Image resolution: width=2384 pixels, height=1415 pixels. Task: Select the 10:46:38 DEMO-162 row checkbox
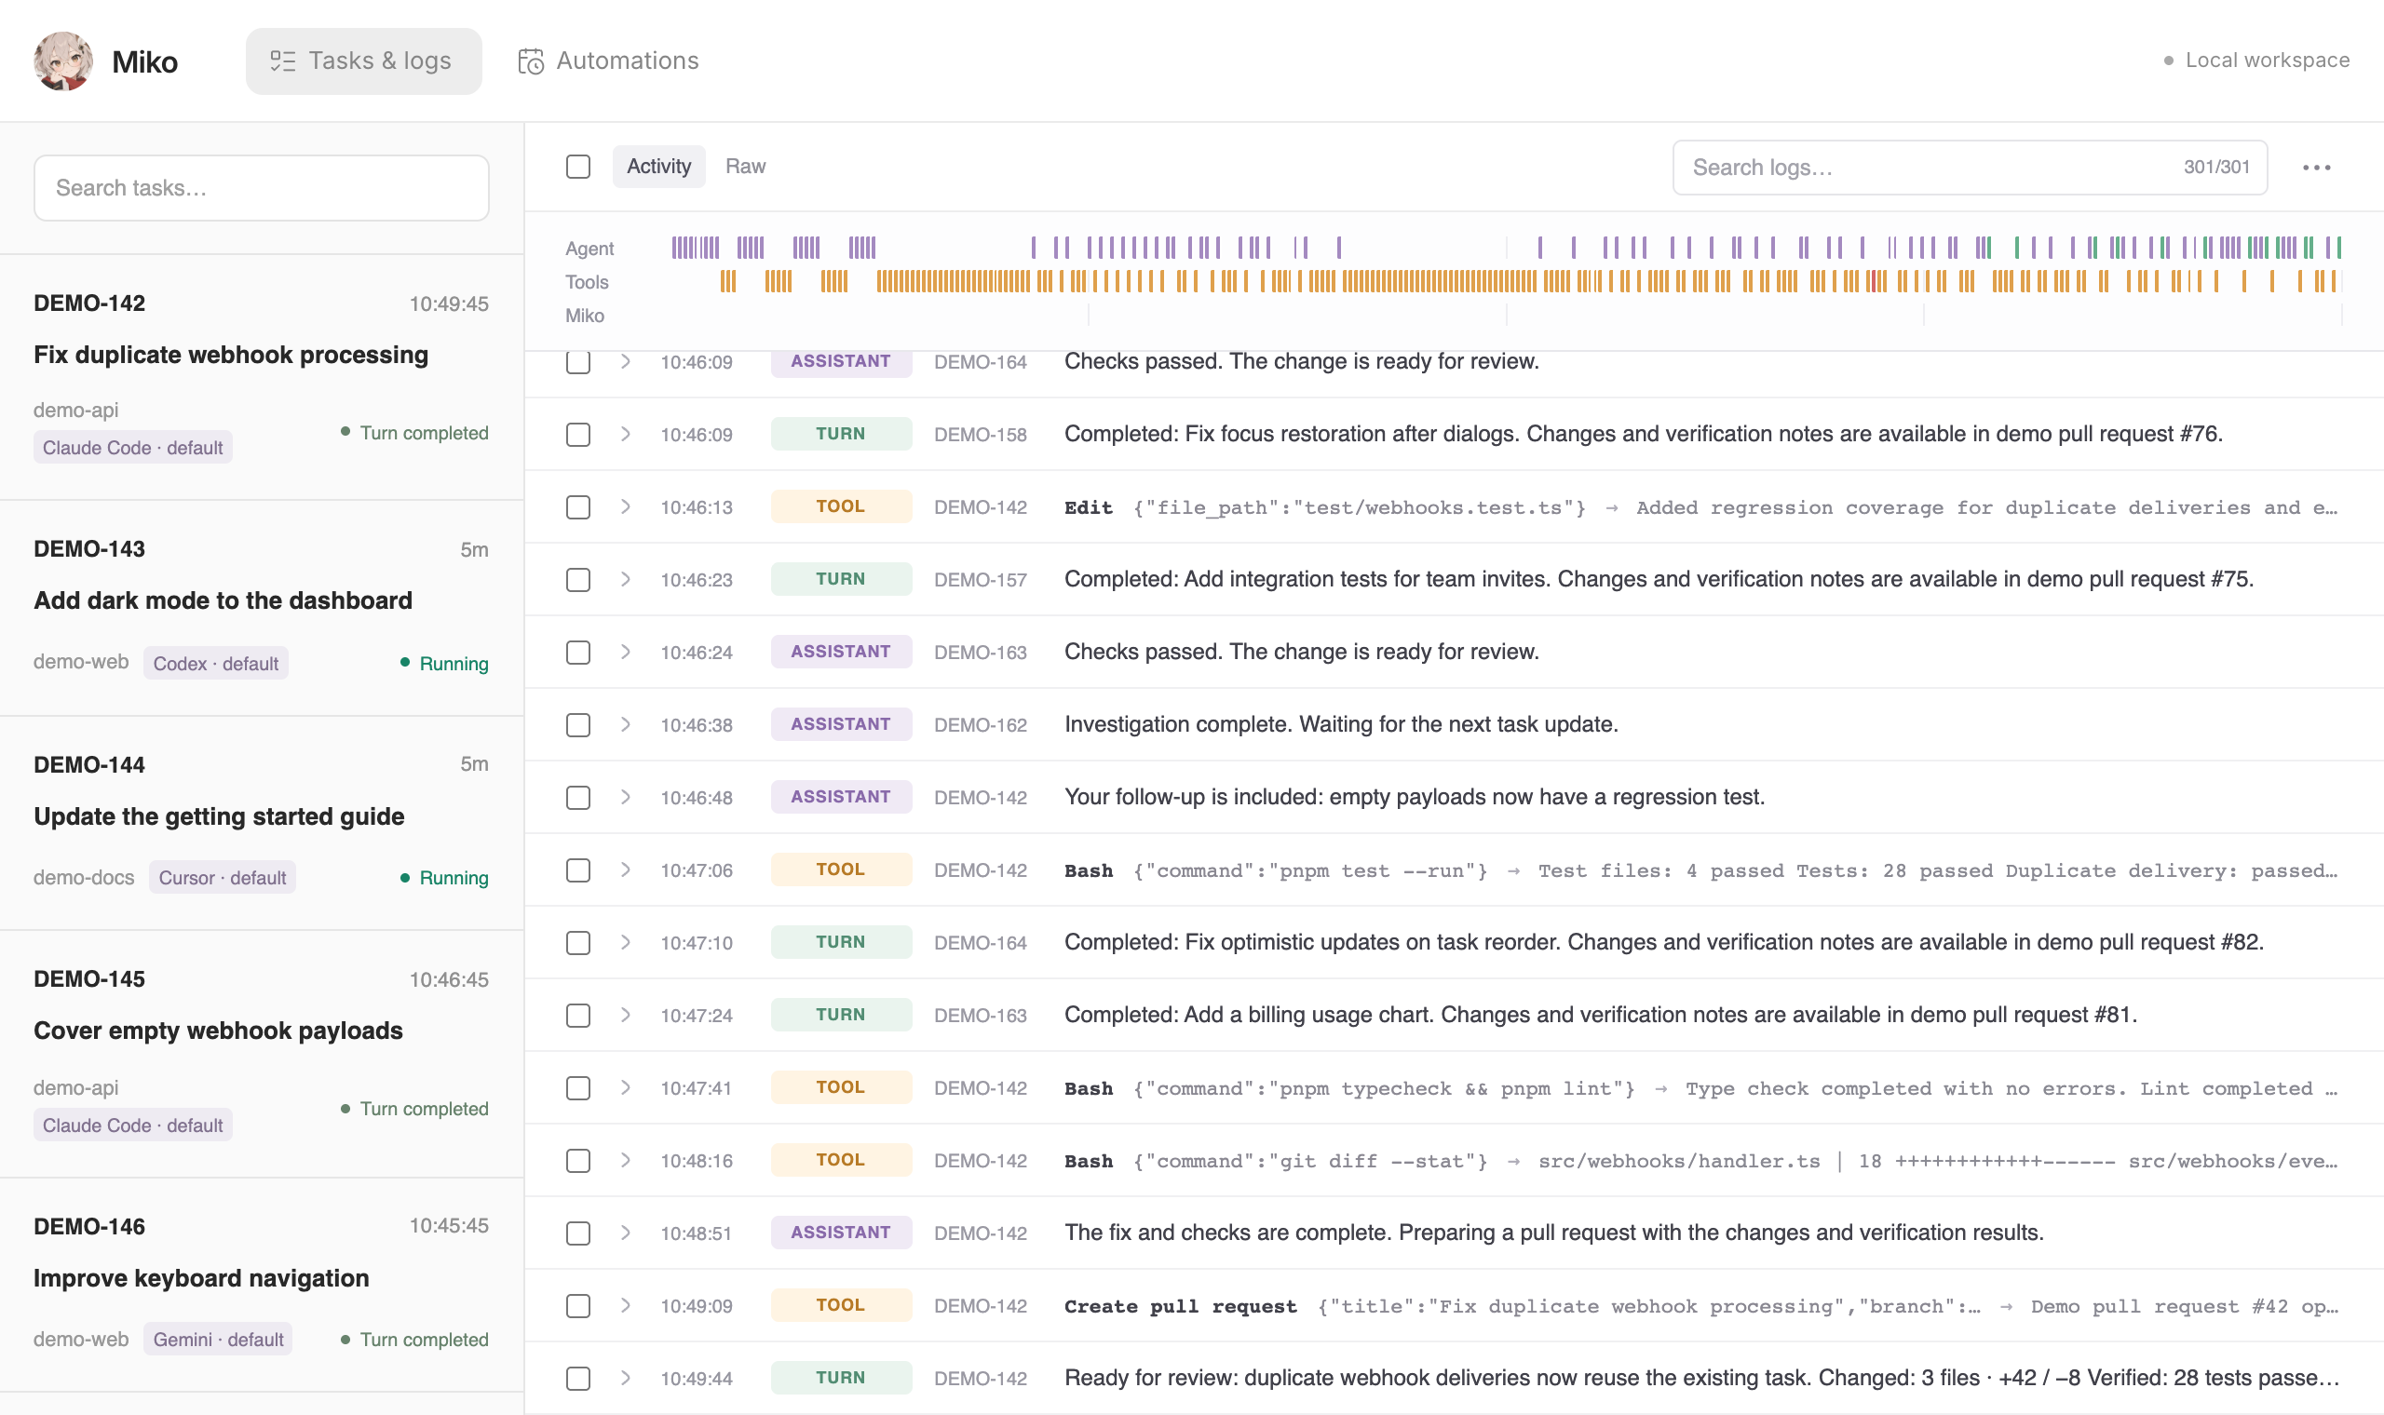point(578,724)
